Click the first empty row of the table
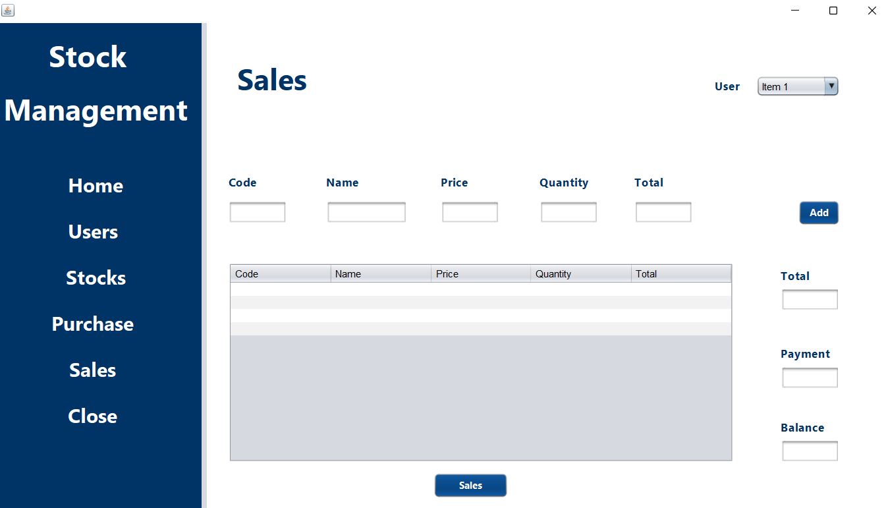This screenshot has height=508, width=886. point(481,287)
